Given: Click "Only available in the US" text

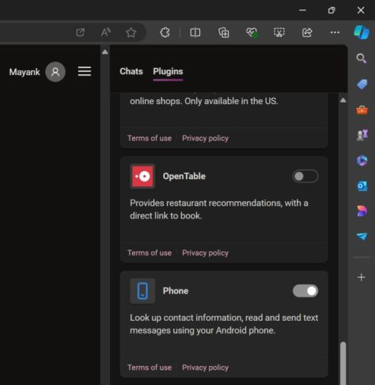Looking at the screenshot, I should click(231, 101).
